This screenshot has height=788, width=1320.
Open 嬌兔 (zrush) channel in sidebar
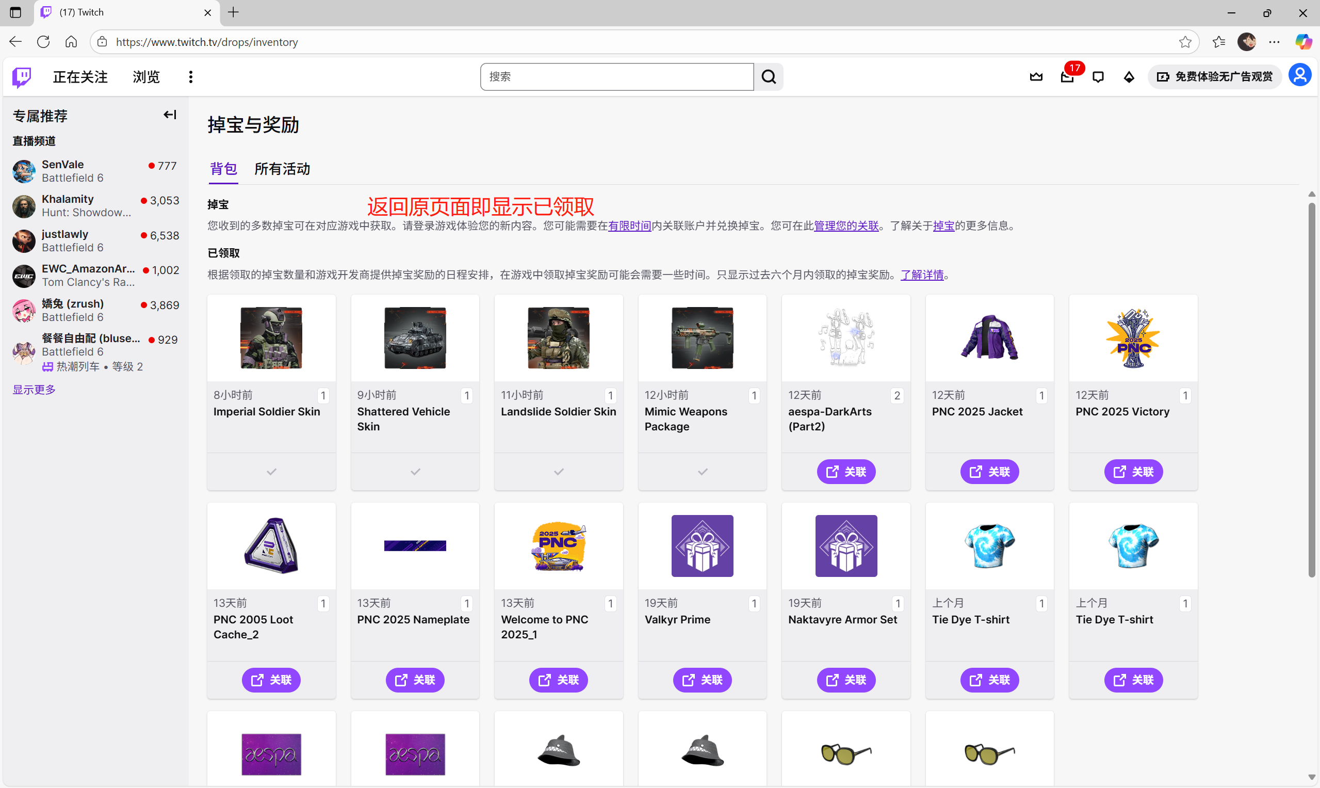coord(95,311)
